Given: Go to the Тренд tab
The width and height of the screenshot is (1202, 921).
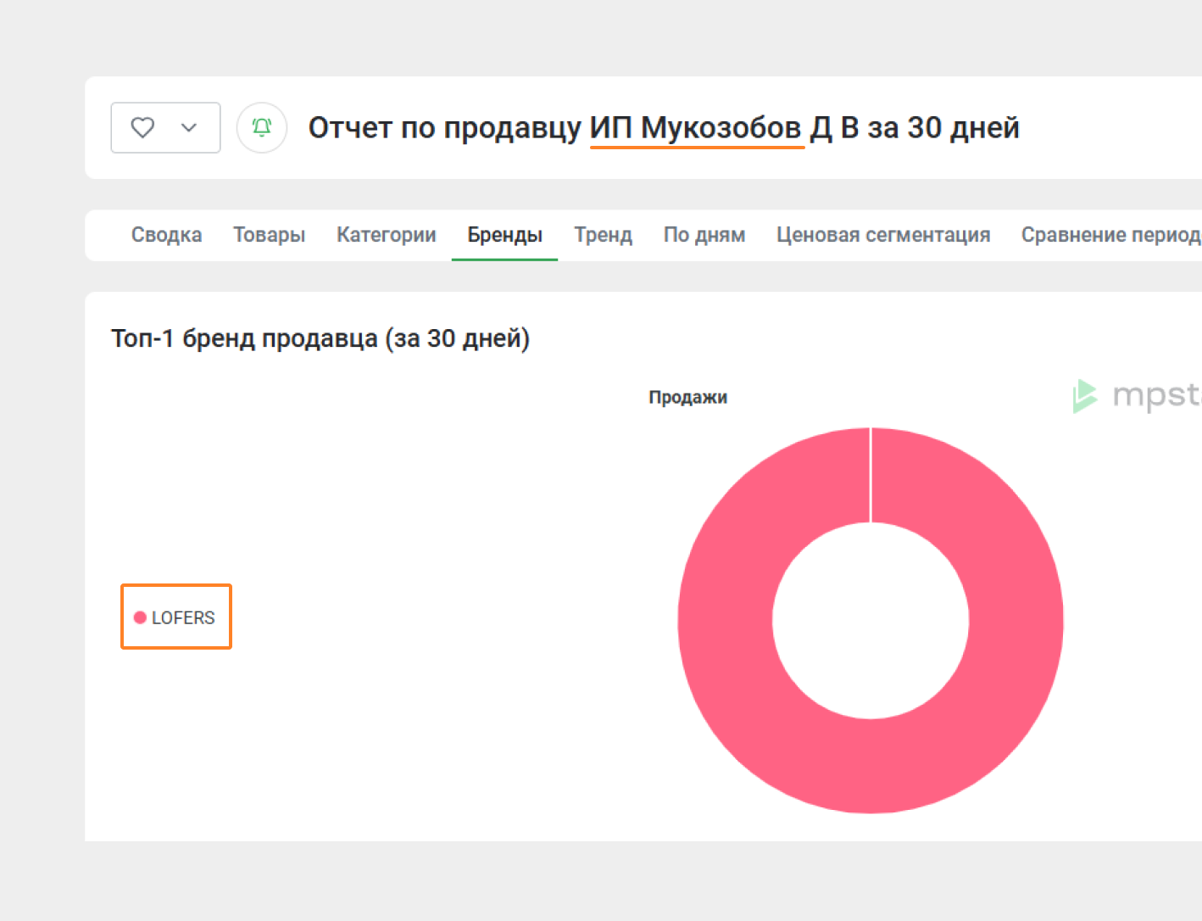Looking at the screenshot, I should 603,235.
